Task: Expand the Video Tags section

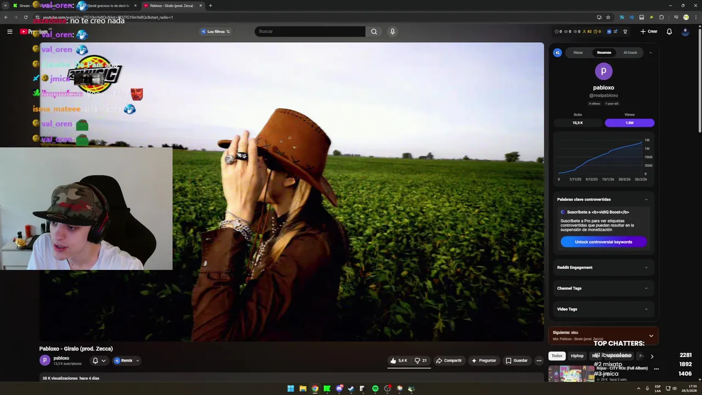Action: click(x=603, y=309)
